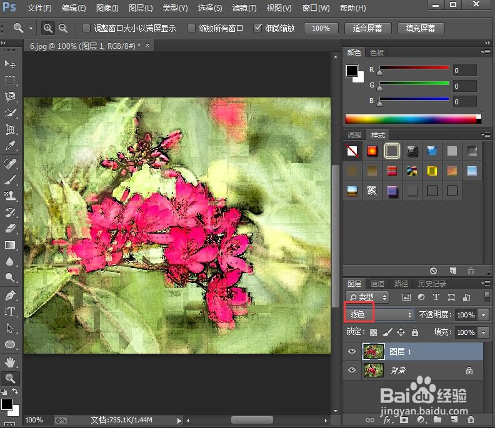Switch to the 色板 tab
The height and width of the screenshot is (428, 495).
coord(377,52)
